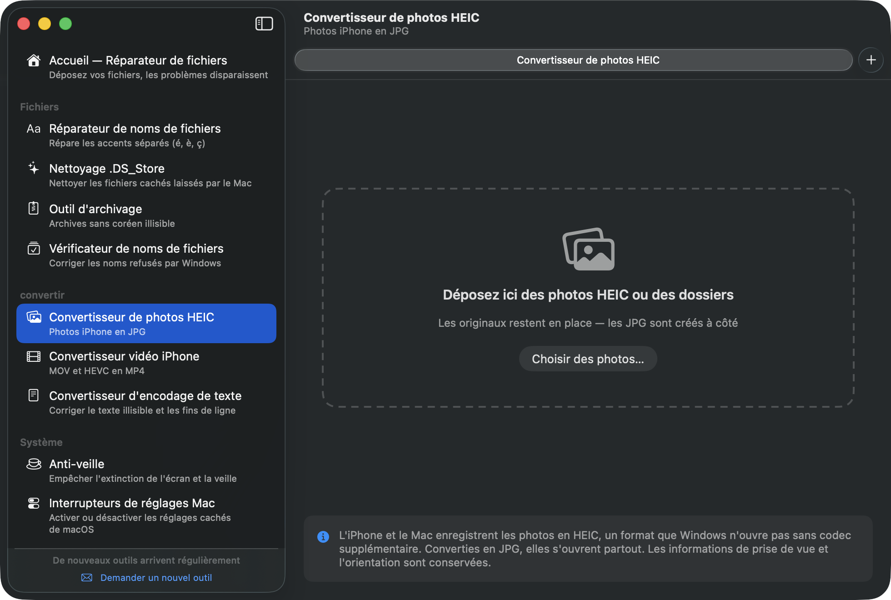Click the subtitle Répare les accents séparés
891x600 pixels.
point(127,143)
